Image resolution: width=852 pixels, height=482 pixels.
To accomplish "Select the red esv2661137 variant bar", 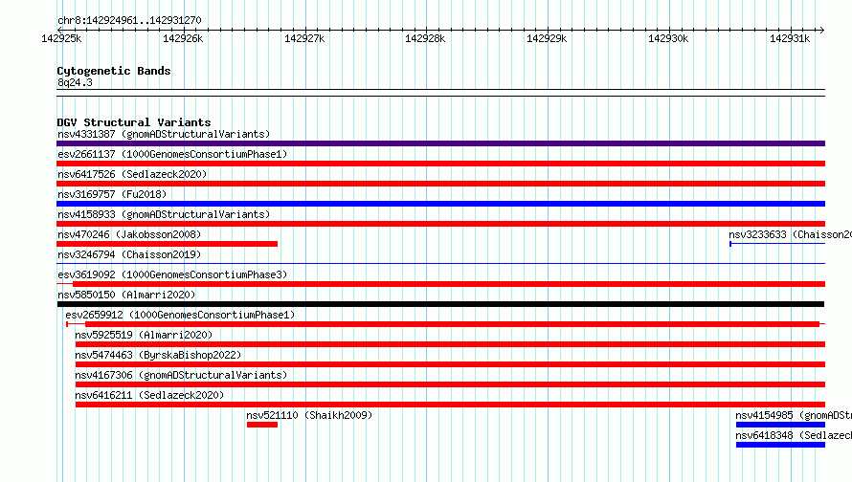I will point(440,164).
